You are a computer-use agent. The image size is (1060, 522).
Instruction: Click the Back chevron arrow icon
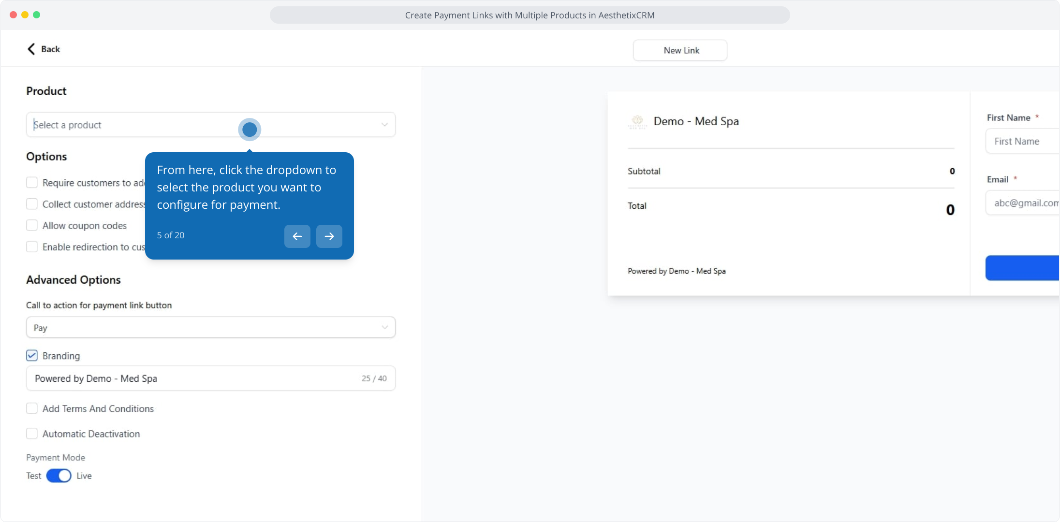point(31,49)
